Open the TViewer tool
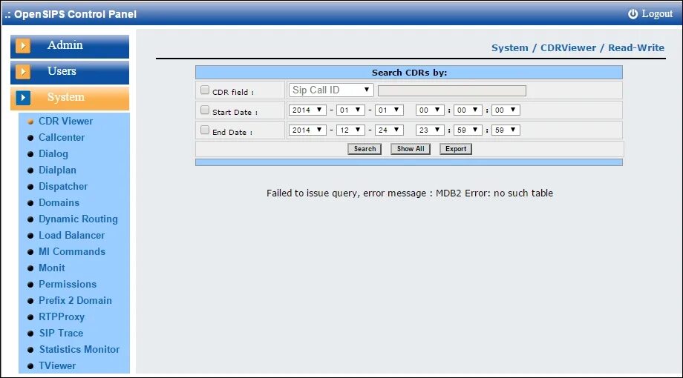The image size is (683, 378). tap(57, 366)
